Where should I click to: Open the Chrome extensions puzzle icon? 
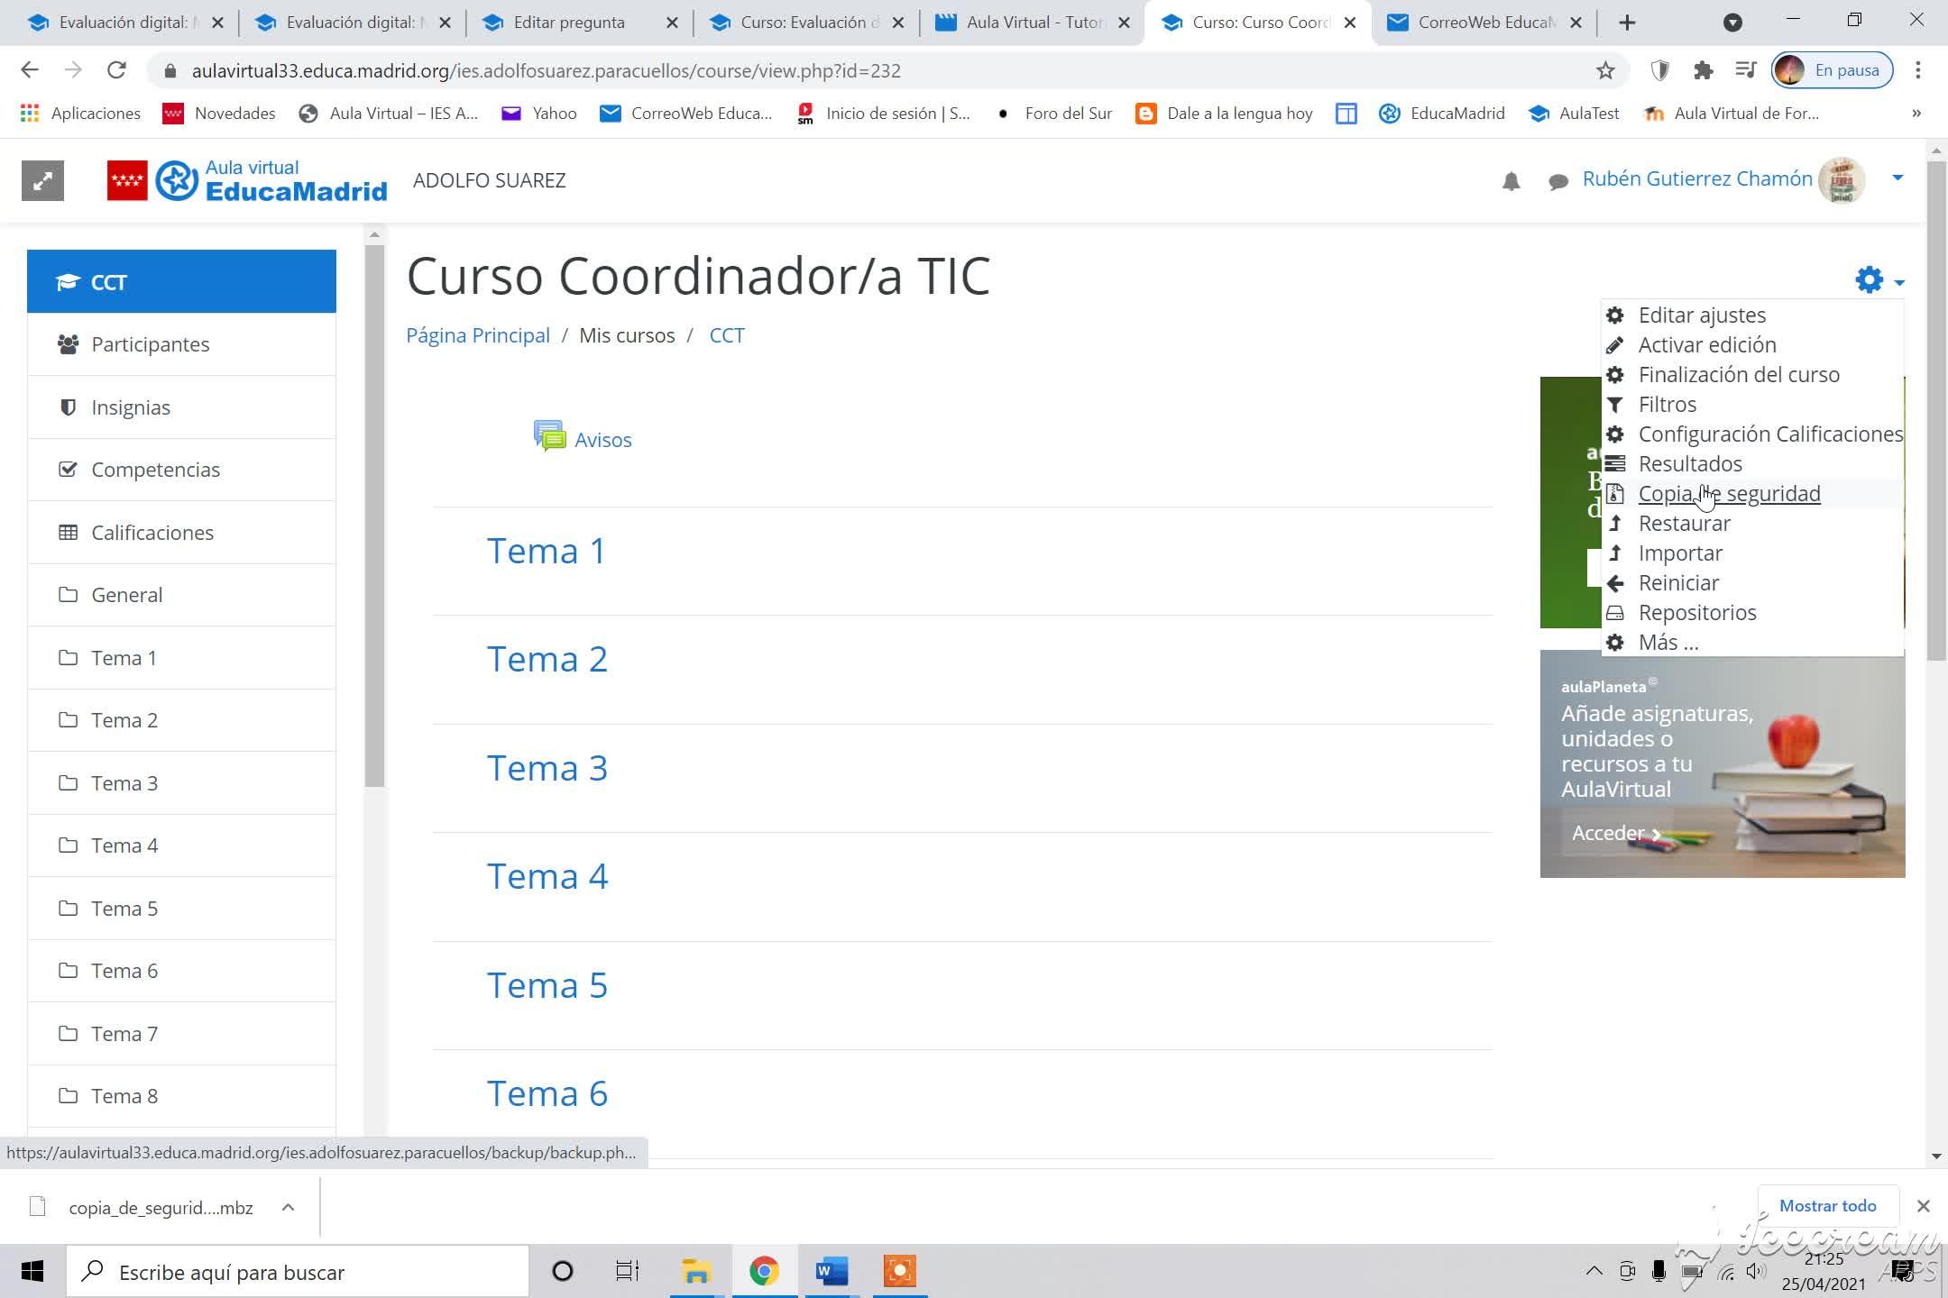[x=1703, y=70]
